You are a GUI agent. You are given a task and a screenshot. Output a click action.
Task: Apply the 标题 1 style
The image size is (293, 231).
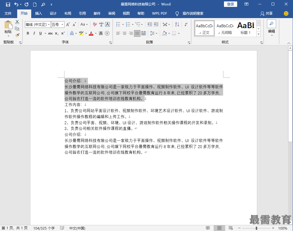245,29
